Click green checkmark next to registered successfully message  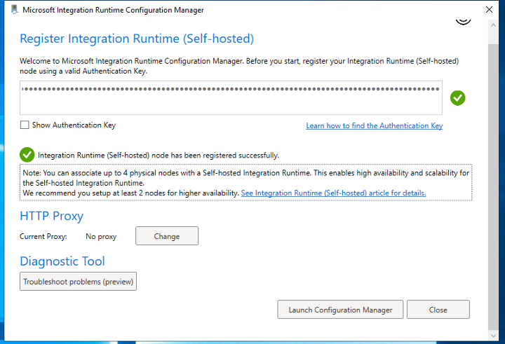click(x=27, y=155)
